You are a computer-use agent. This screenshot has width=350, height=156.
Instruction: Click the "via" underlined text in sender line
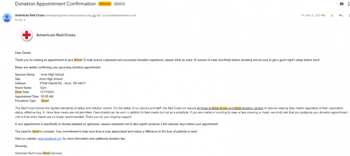[x=94, y=16]
